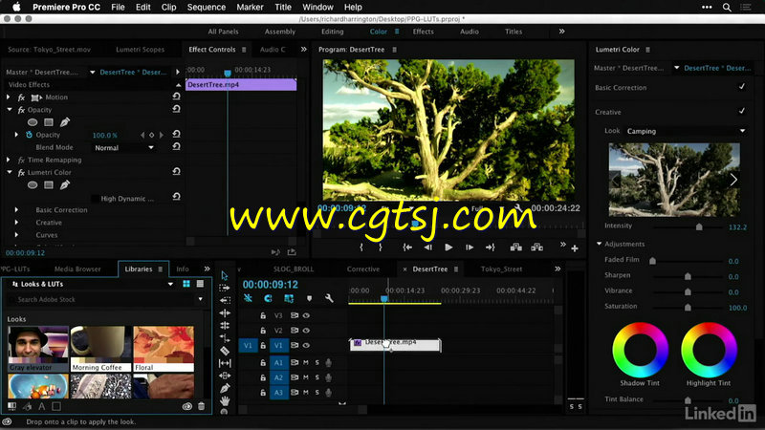
Task: Open Blend Mode Normal dropdown
Action: click(x=123, y=147)
